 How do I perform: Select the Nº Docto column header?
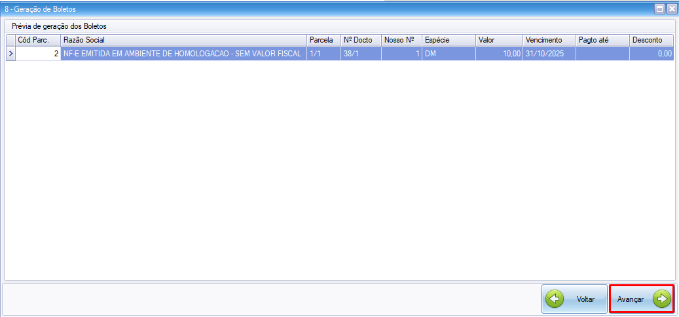[x=360, y=41]
